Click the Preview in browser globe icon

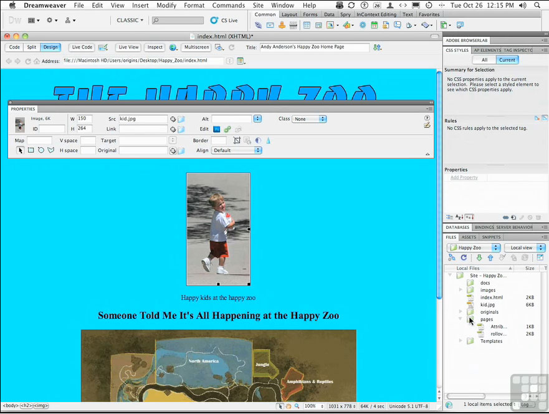coord(173,47)
